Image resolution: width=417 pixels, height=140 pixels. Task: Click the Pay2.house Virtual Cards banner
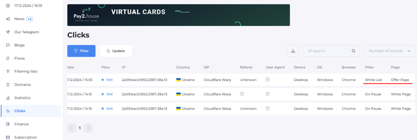click(x=178, y=15)
